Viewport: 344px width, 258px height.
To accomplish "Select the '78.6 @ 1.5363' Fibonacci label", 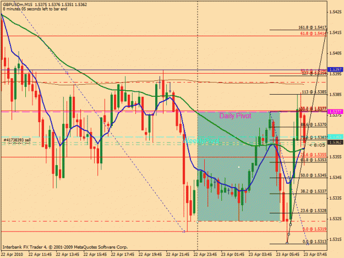I will 314,138.
